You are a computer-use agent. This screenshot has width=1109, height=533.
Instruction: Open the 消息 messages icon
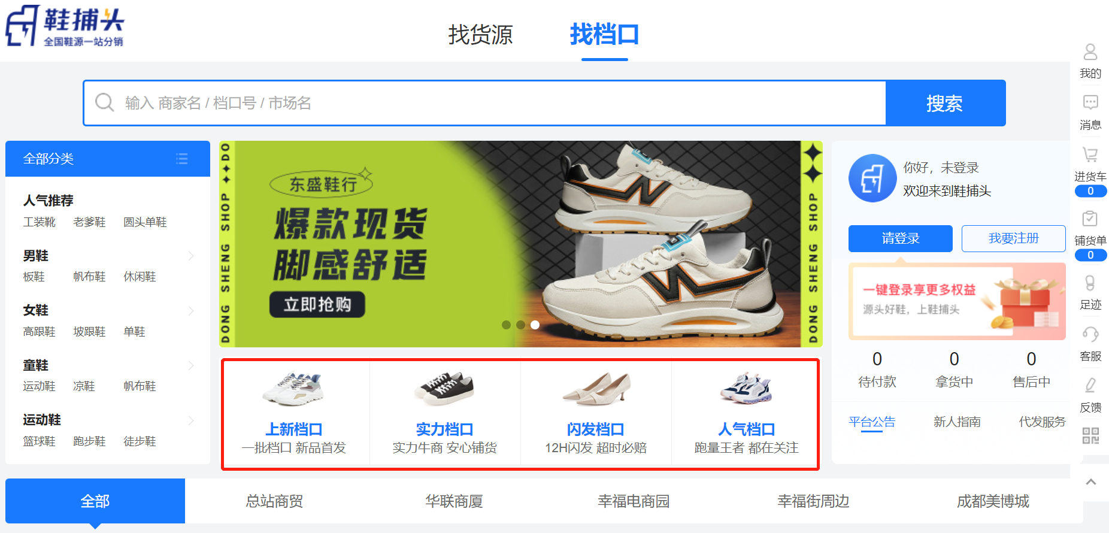[x=1090, y=103]
